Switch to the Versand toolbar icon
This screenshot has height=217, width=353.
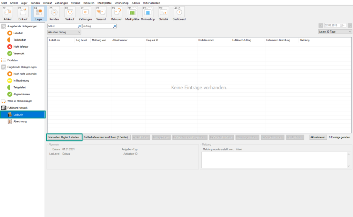pyautogui.click(x=101, y=13)
